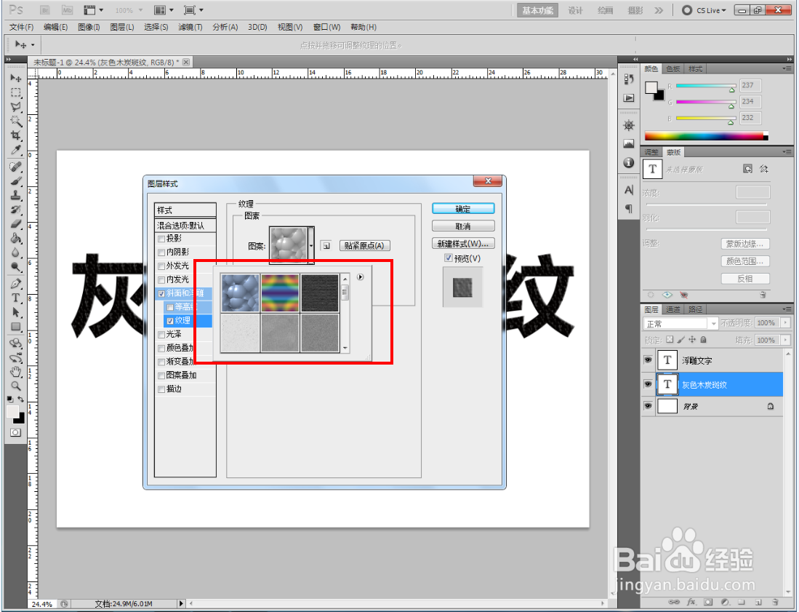
Task: Select the Eyedropper tool
Action: tap(16, 150)
